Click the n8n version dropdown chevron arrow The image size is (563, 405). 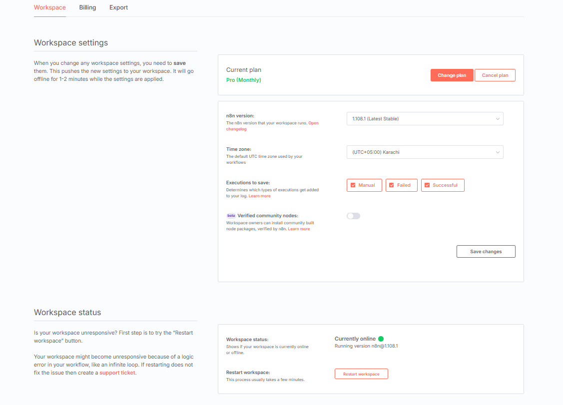[x=498, y=119]
